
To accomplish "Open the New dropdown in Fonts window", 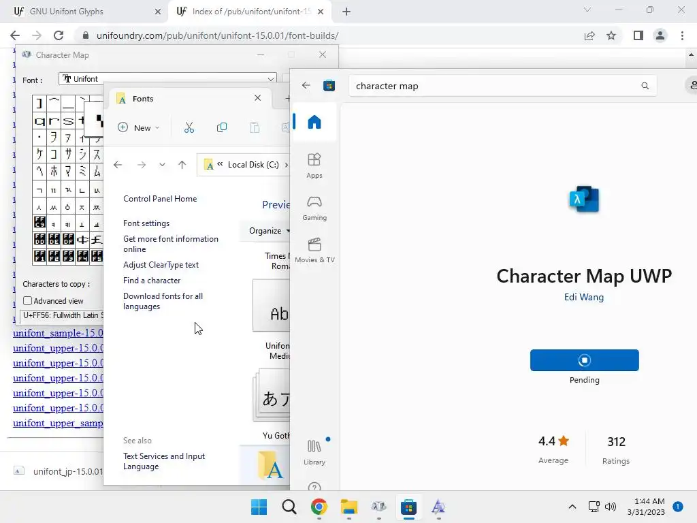I will 138,127.
